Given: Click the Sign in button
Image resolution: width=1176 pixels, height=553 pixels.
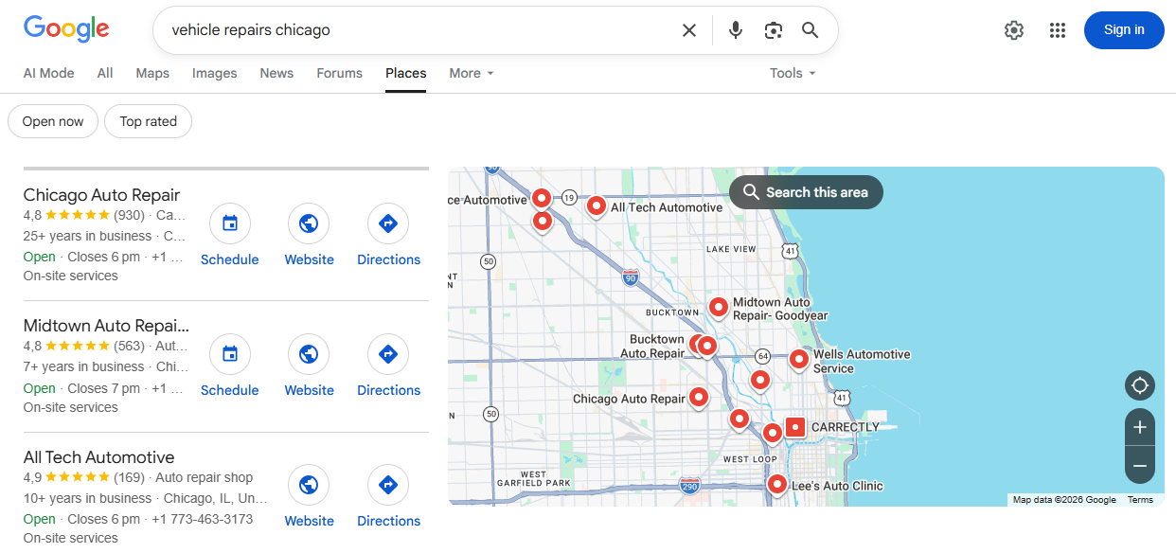Looking at the screenshot, I should tap(1123, 29).
